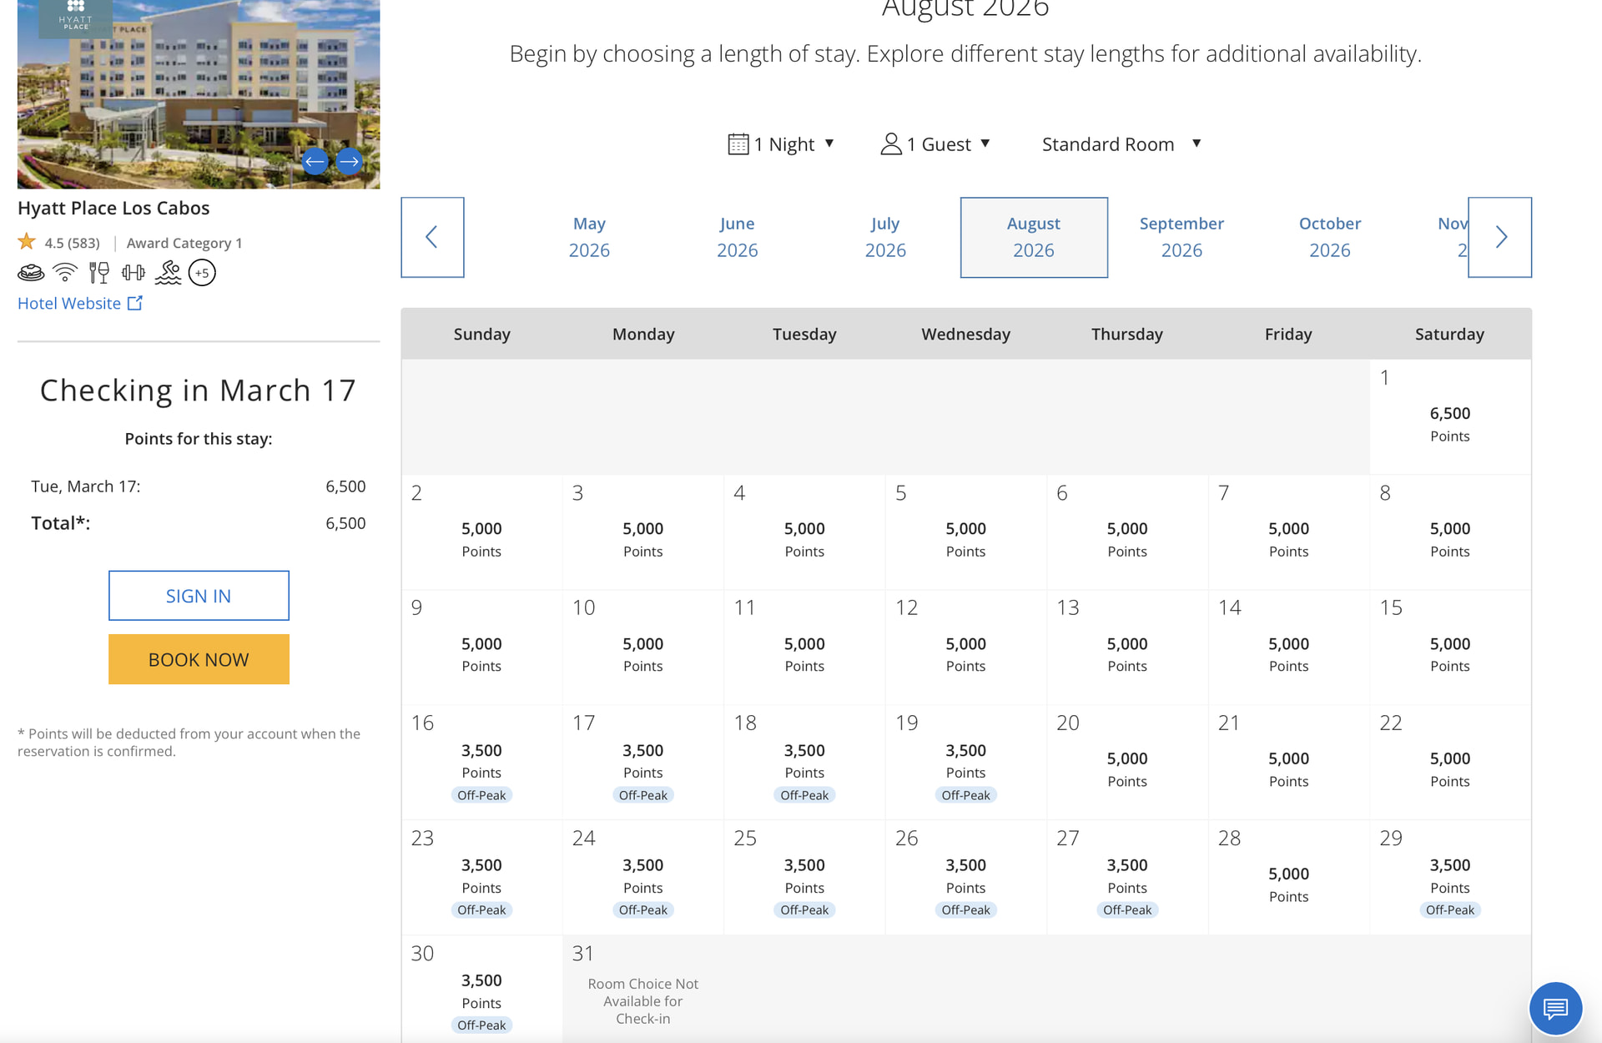Click previous photo arrow on hotel image
Viewport: 1602px width, 1043px height.
coord(315,161)
